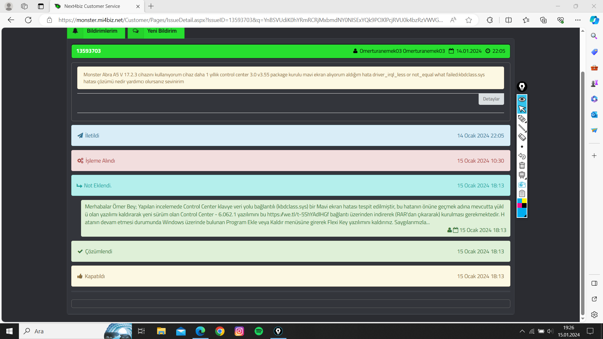Toggle the eye visibility icon in annotation toolbar
The height and width of the screenshot is (339, 603).
522,99
